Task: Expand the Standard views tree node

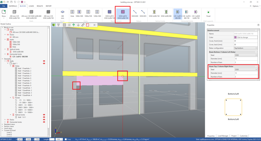Action: pyautogui.click(x=2, y=125)
